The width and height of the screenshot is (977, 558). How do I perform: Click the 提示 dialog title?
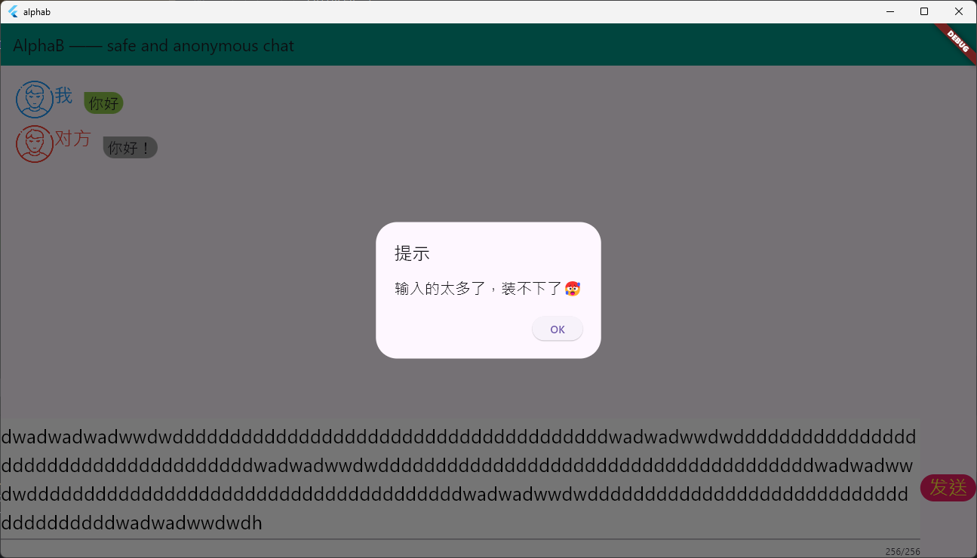pyautogui.click(x=412, y=253)
